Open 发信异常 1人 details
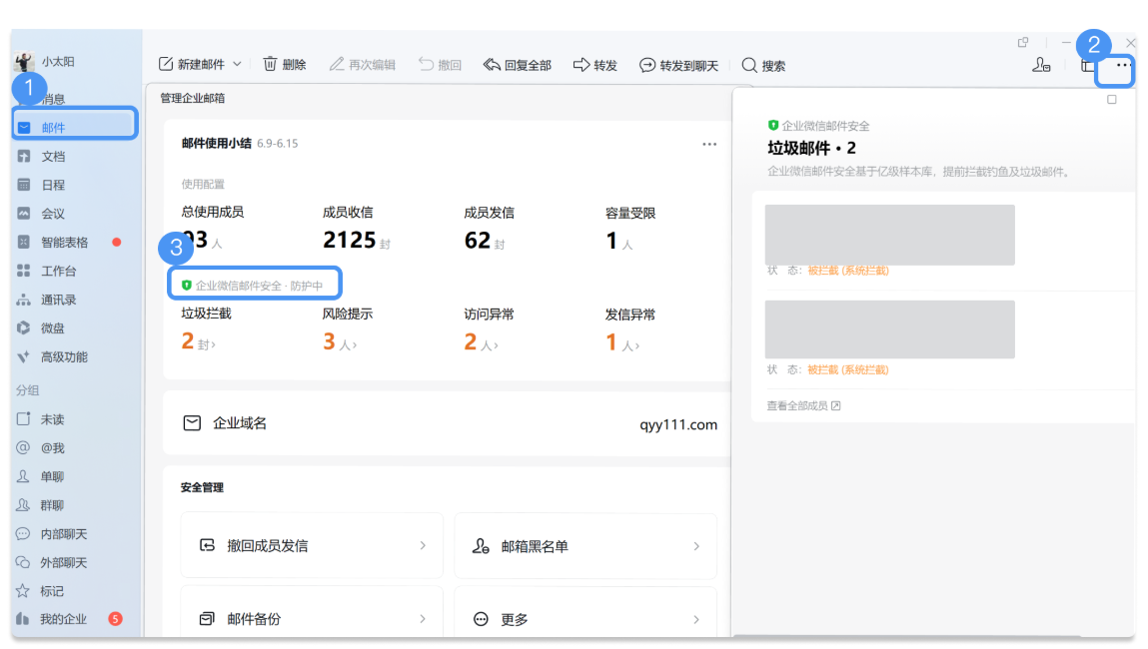Viewport: 1148px width, 649px height. pyautogui.click(x=622, y=341)
